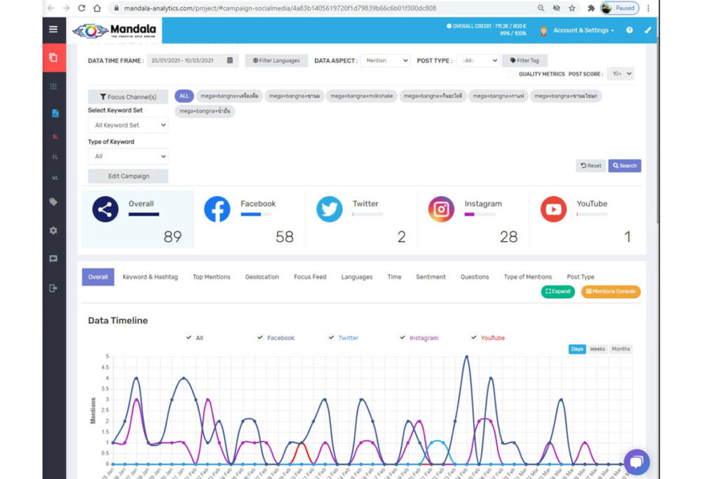The height and width of the screenshot is (479, 718).
Task: Select the Instagram channel icon
Action: pyautogui.click(x=441, y=209)
